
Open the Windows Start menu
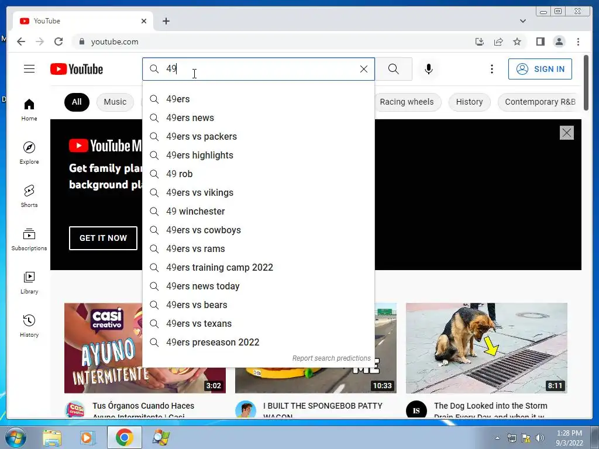[16, 437]
